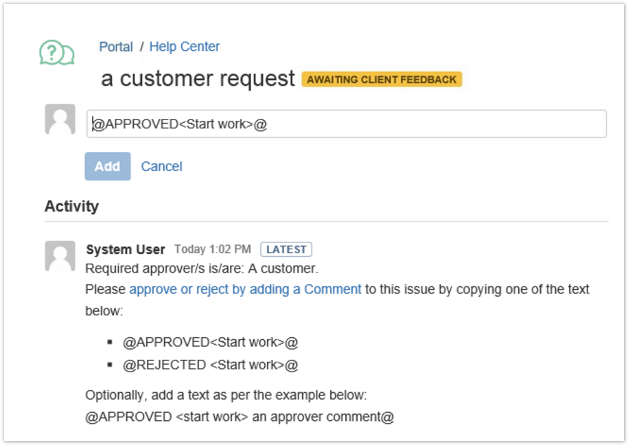This screenshot has width=628, height=445.
Task: Open 'approve or reject by adding a Comment' link
Action: click(x=245, y=289)
